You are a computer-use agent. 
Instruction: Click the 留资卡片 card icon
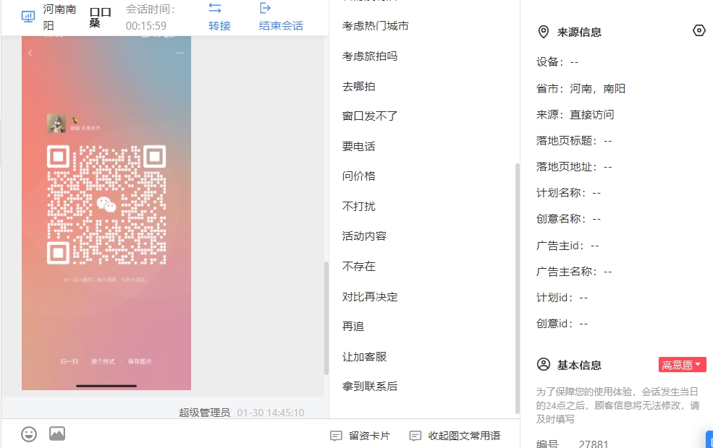point(336,436)
